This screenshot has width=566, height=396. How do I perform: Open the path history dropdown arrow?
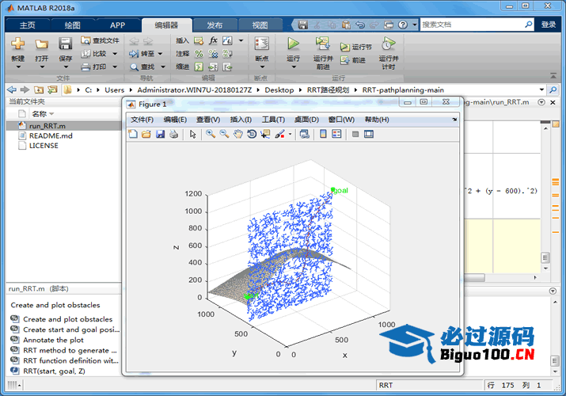[x=541, y=89]
